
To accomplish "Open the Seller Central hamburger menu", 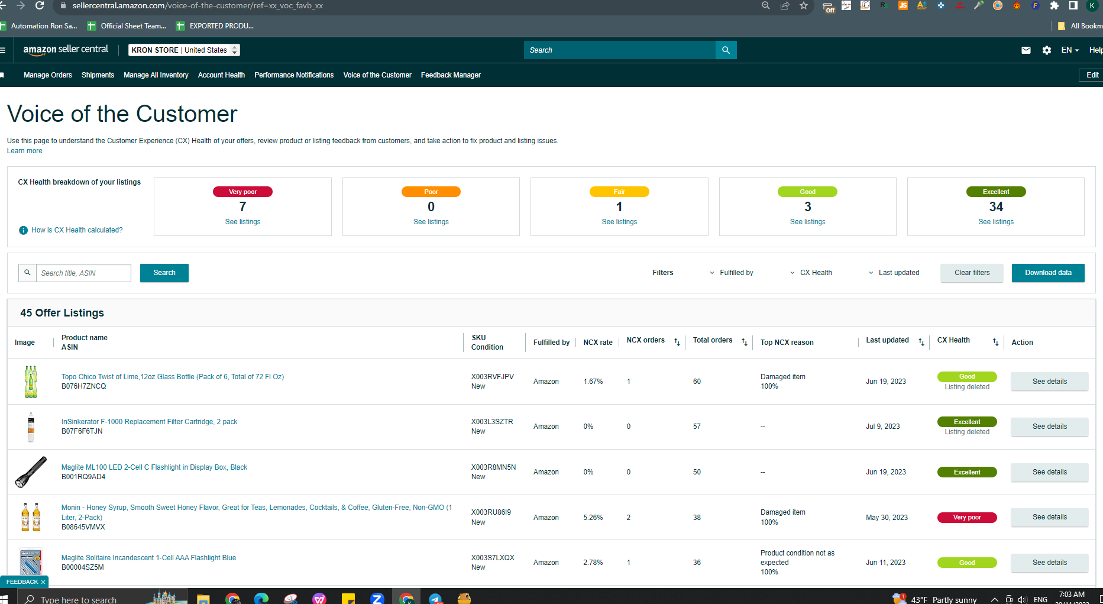I will [x=3, y=50].
